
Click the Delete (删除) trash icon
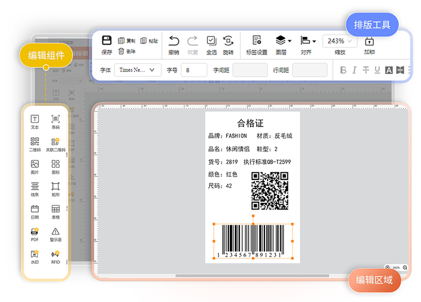tap(121, 51)
